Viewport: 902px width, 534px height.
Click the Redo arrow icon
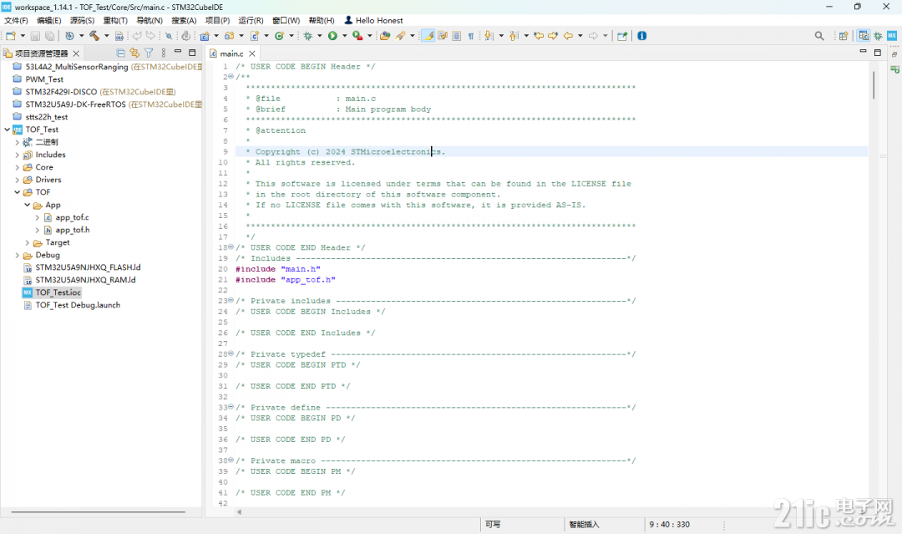click(150, 36)
